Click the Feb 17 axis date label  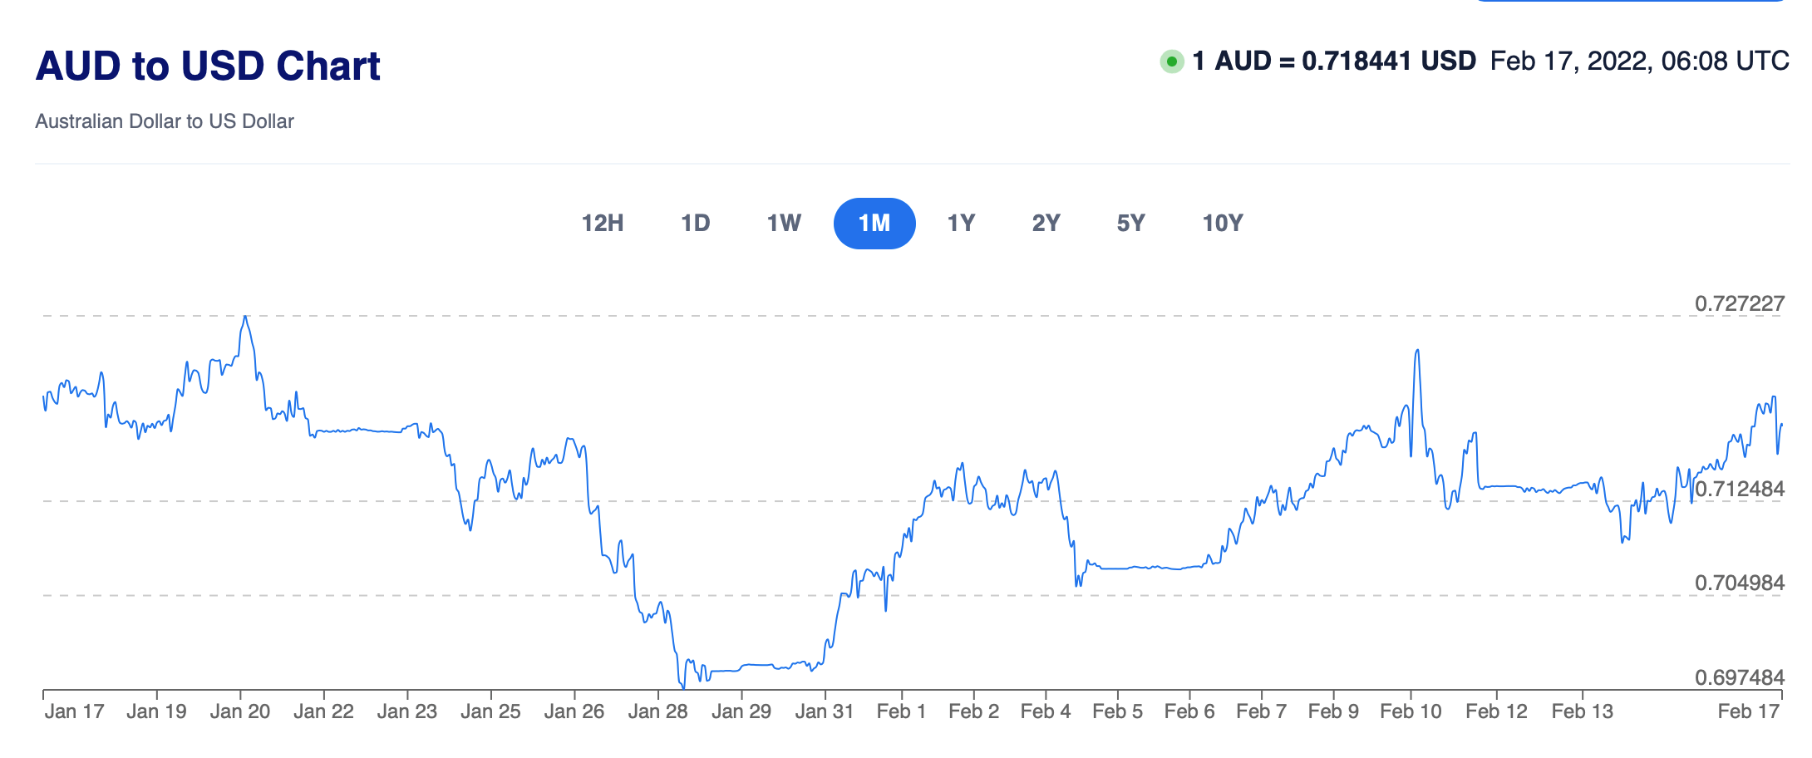pyautogui.click(x=1748, y=711)
